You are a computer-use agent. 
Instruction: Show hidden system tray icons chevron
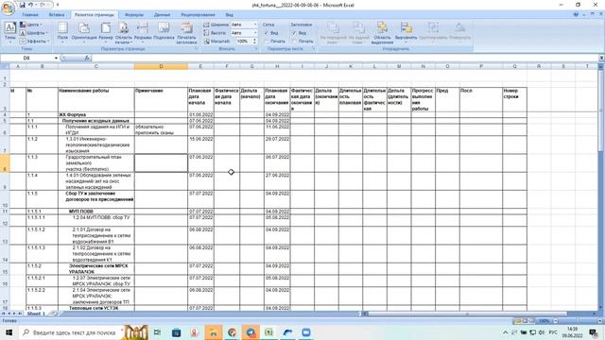tap(505, 332)
